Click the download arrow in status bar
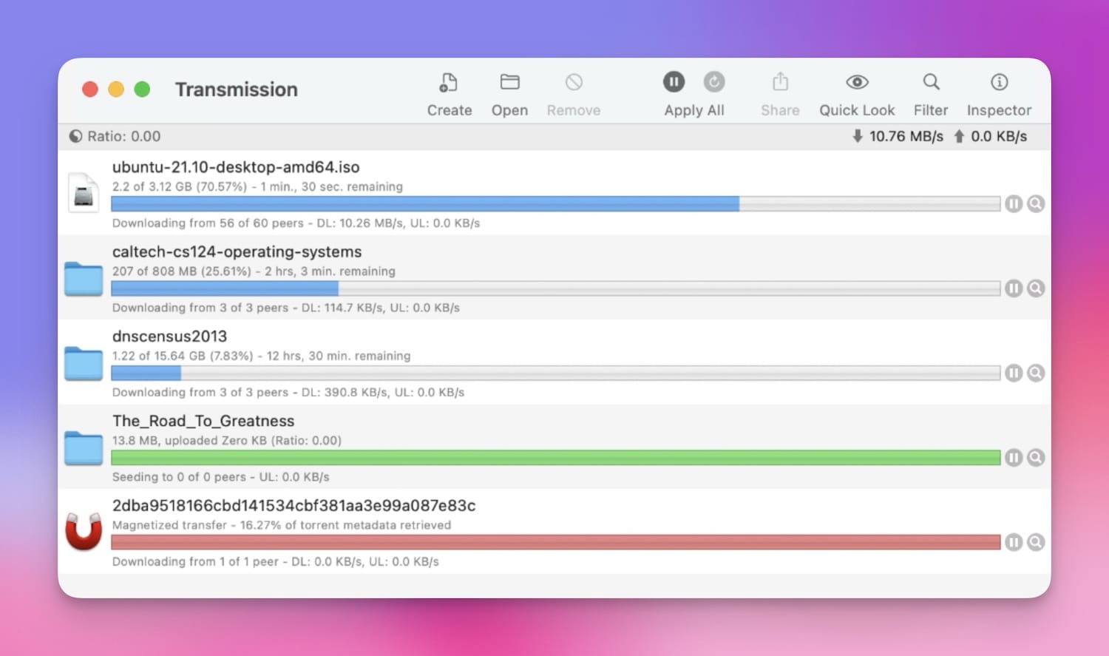This screenshot has width=1109, height=656. [x=857, y=136]
